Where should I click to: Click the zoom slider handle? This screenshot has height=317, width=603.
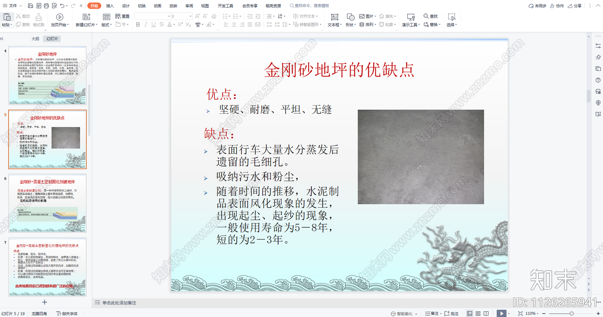(571, 314)
